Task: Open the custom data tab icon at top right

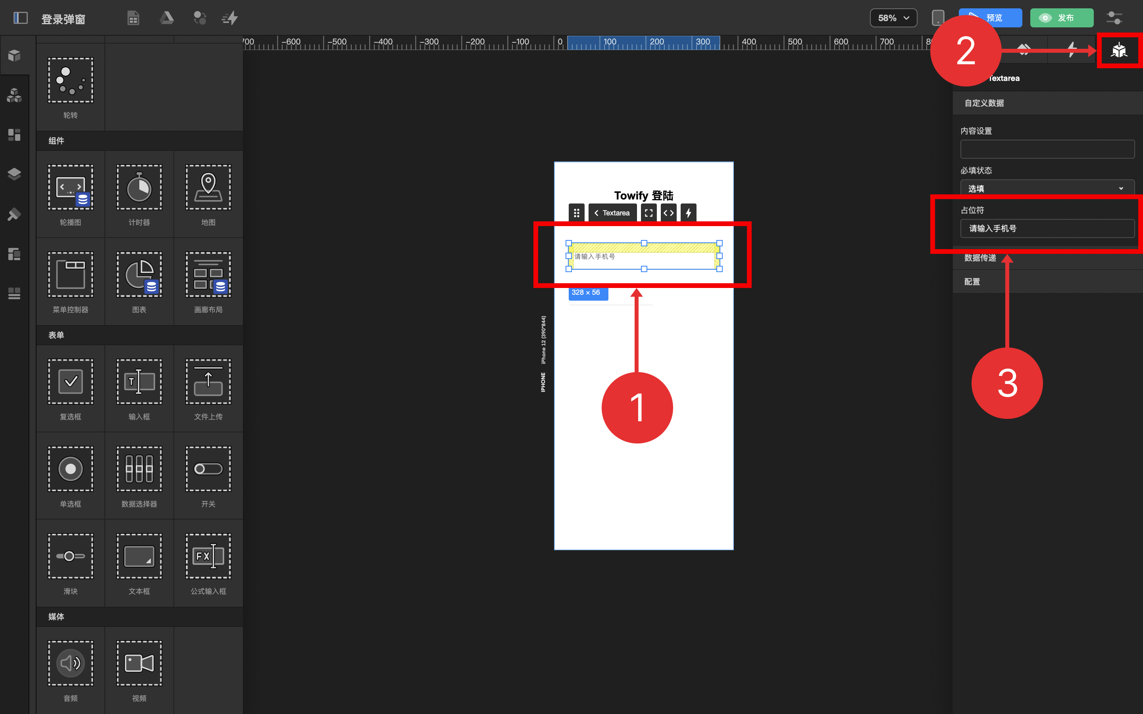Action: 1118,50
